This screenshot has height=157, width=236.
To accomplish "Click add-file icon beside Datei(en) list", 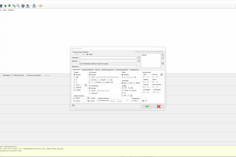I will click(x=163, y=55).
